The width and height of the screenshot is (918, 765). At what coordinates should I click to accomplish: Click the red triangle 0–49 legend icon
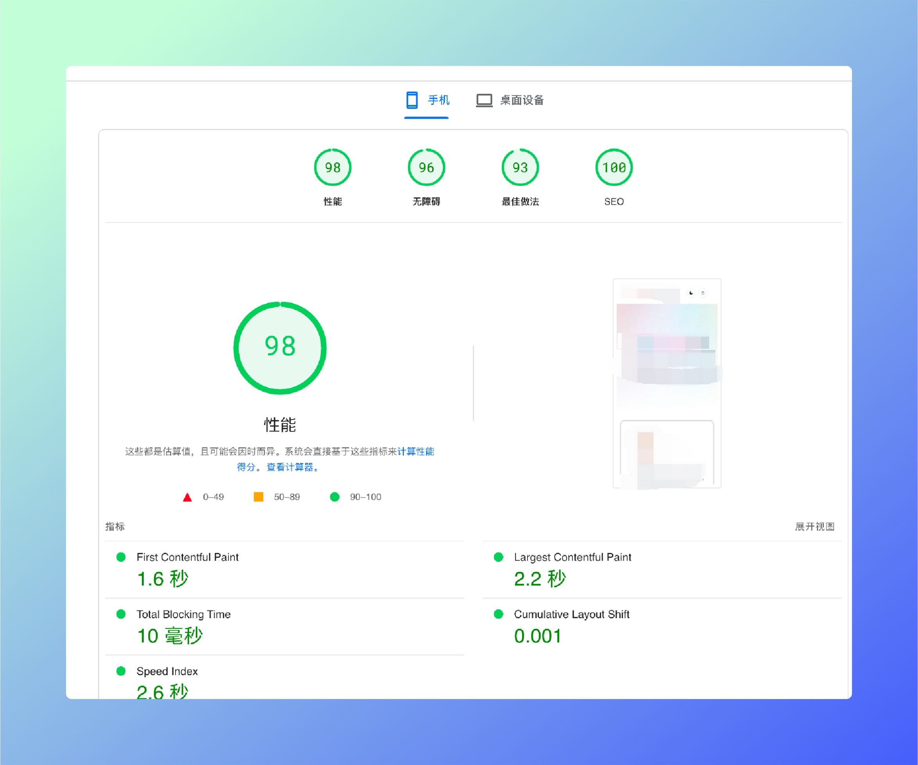[187, 497]
